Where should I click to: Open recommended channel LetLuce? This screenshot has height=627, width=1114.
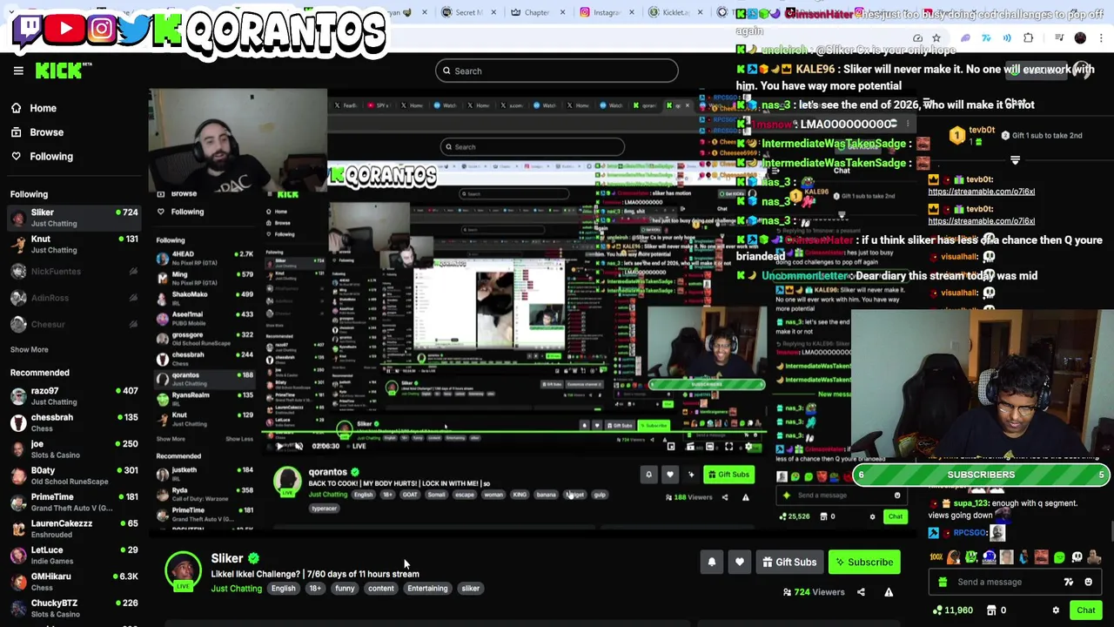click(x=74, y=556)
